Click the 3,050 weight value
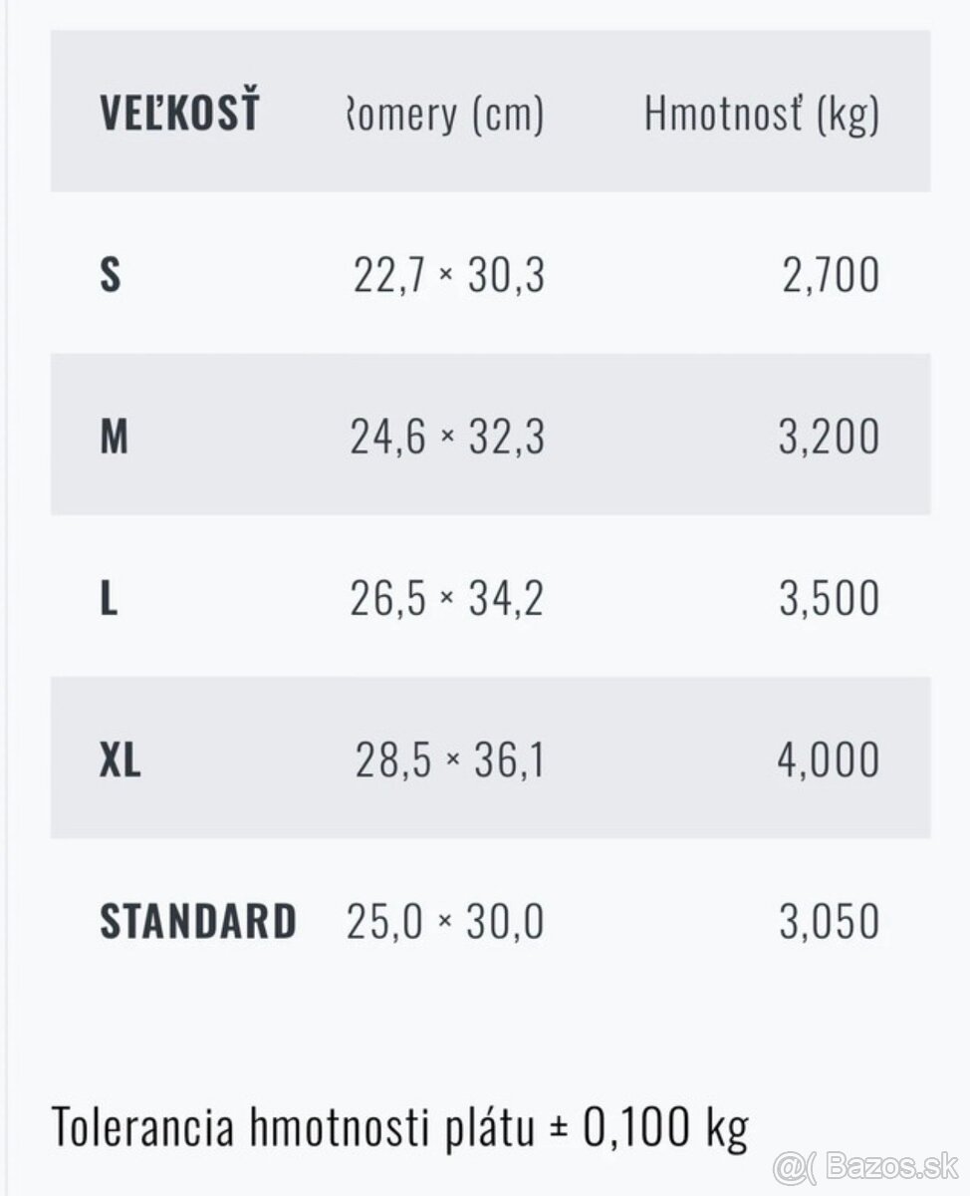This screenshot has width=970, height=1196. pyautogui.click(x=830, y=921)
